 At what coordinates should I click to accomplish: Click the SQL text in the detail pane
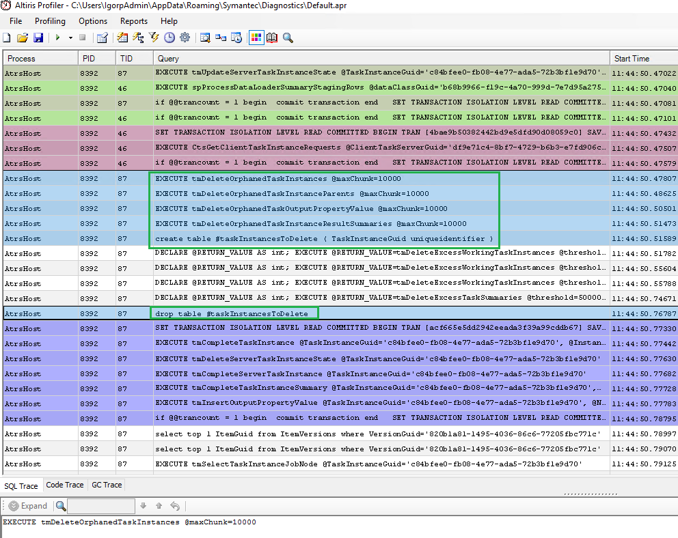pyautogui.click(x=129, y=522)
